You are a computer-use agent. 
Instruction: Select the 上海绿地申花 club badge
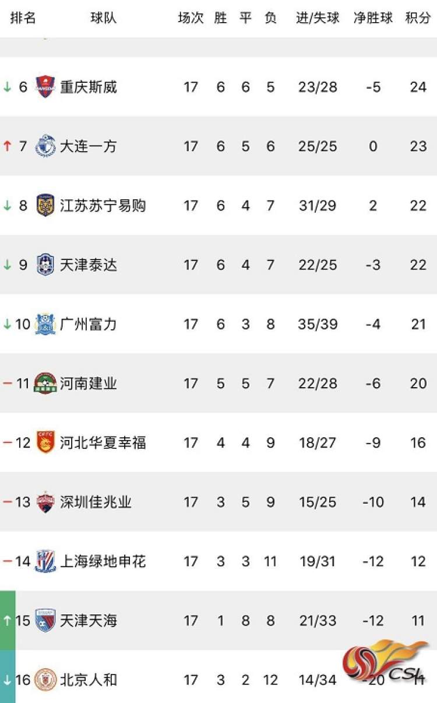45,561
